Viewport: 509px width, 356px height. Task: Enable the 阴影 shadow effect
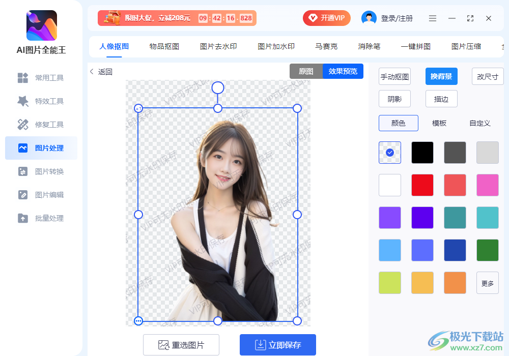(394, 99)
